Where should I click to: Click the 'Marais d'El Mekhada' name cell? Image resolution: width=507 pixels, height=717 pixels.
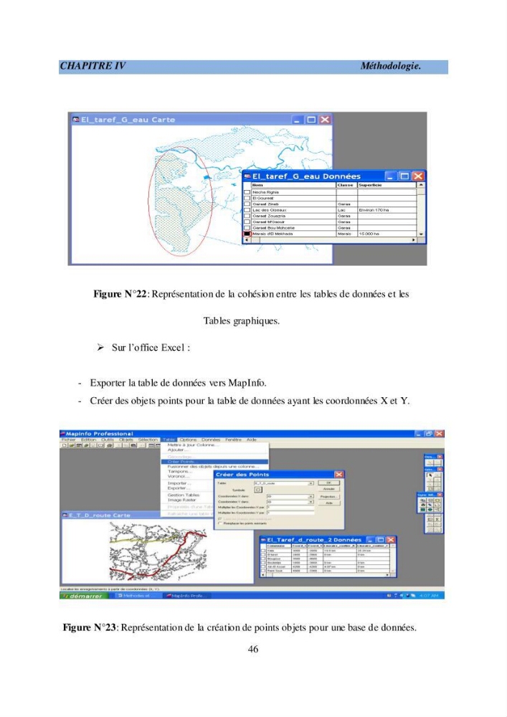[x=293, y=234]
